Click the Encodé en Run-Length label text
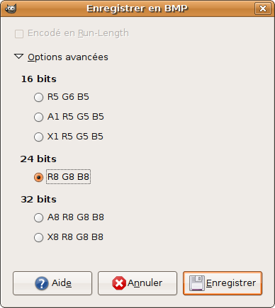The height and width of the screenshot is (308, 275). point(78,33)
